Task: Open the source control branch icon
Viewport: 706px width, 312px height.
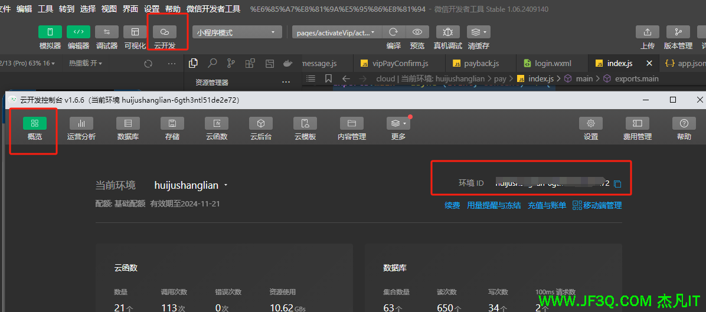Action: (x=231, y=63)
